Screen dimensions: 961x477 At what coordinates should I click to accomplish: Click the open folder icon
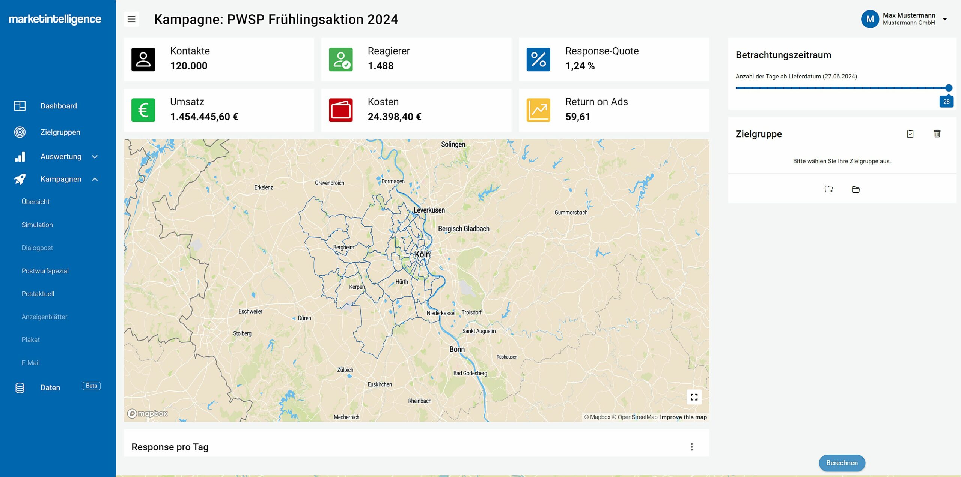[x=856, y=189]
